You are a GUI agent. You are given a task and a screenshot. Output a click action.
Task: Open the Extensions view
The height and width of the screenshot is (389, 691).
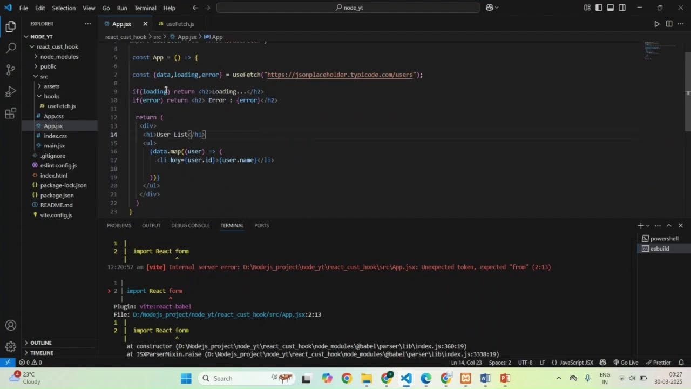[x=10, y=113]
